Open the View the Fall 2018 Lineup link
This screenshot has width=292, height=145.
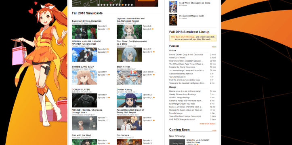click(183, 37)
